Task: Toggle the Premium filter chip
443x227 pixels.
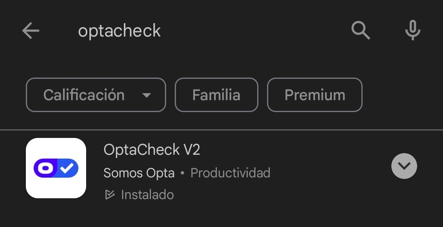Action: [315, 95]
